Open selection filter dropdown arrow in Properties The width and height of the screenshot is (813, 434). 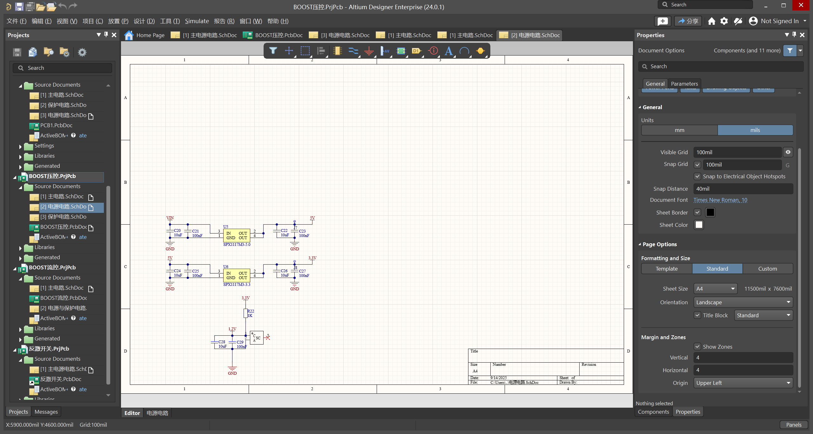(x=800, y=50)
